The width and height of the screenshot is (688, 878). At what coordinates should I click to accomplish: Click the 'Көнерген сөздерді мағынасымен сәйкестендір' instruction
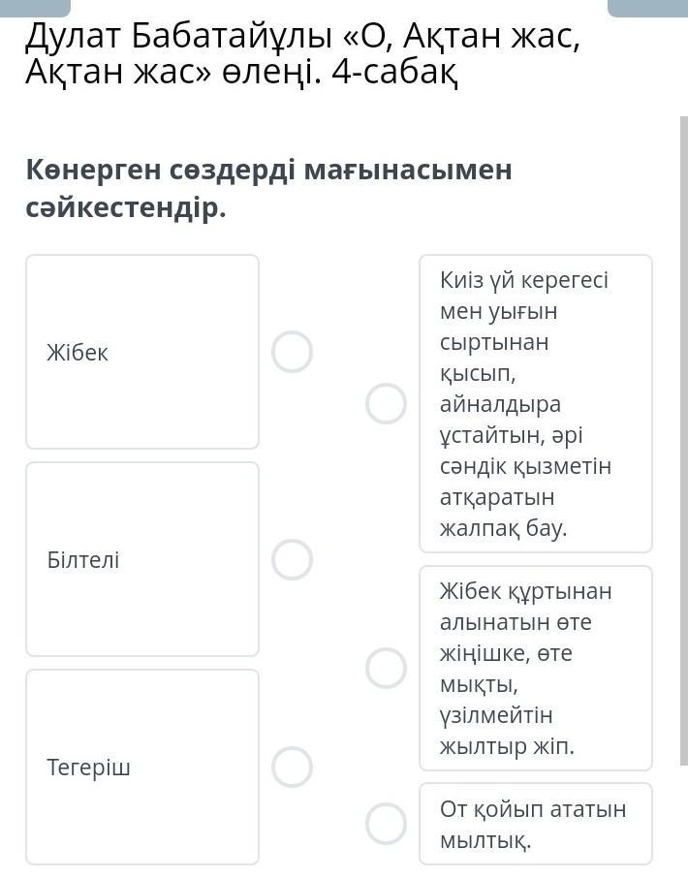(268, 189)
